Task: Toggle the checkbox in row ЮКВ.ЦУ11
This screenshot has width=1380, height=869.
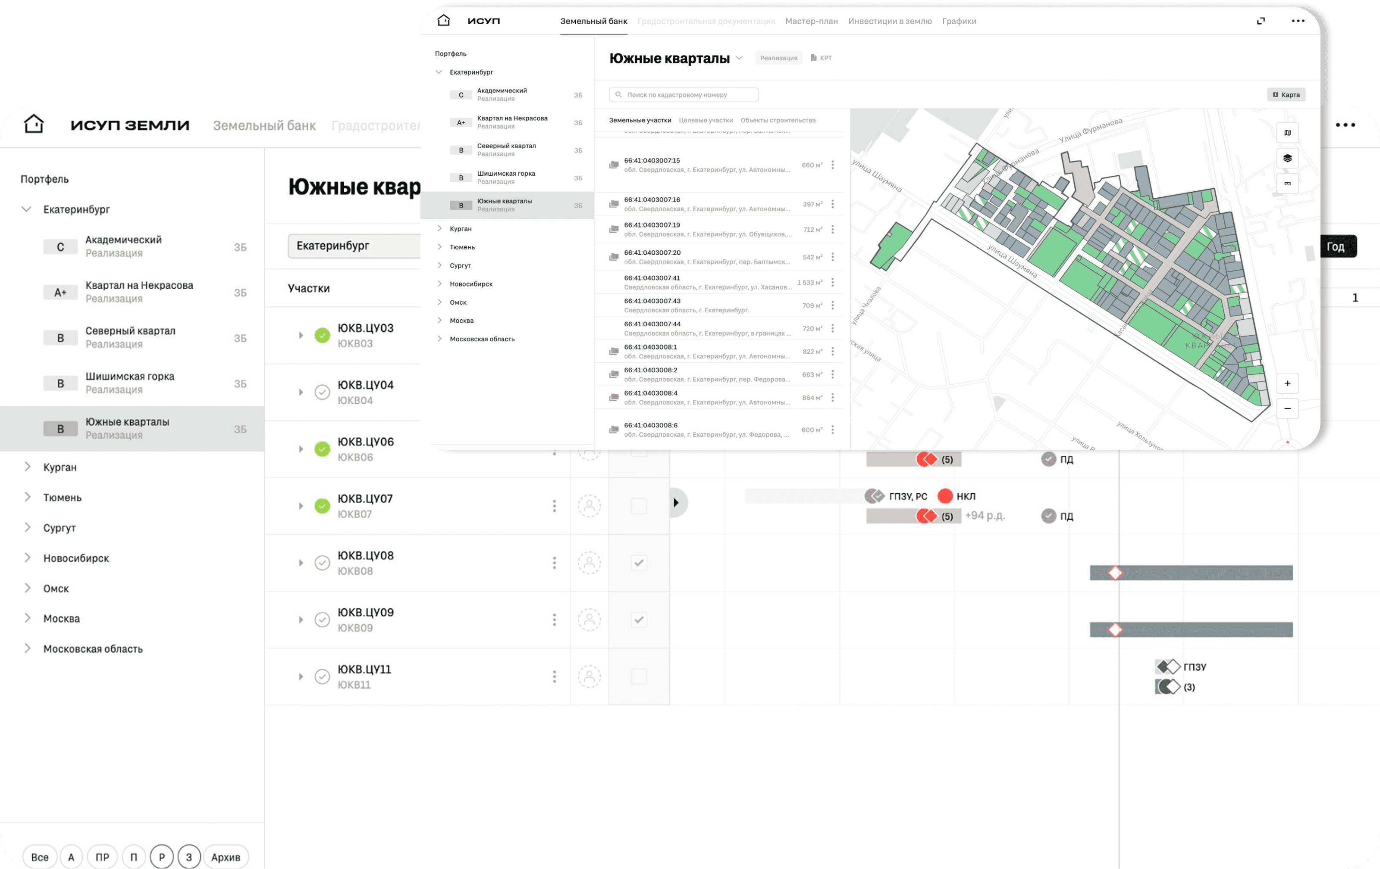Action: click(x=639, y=676)
